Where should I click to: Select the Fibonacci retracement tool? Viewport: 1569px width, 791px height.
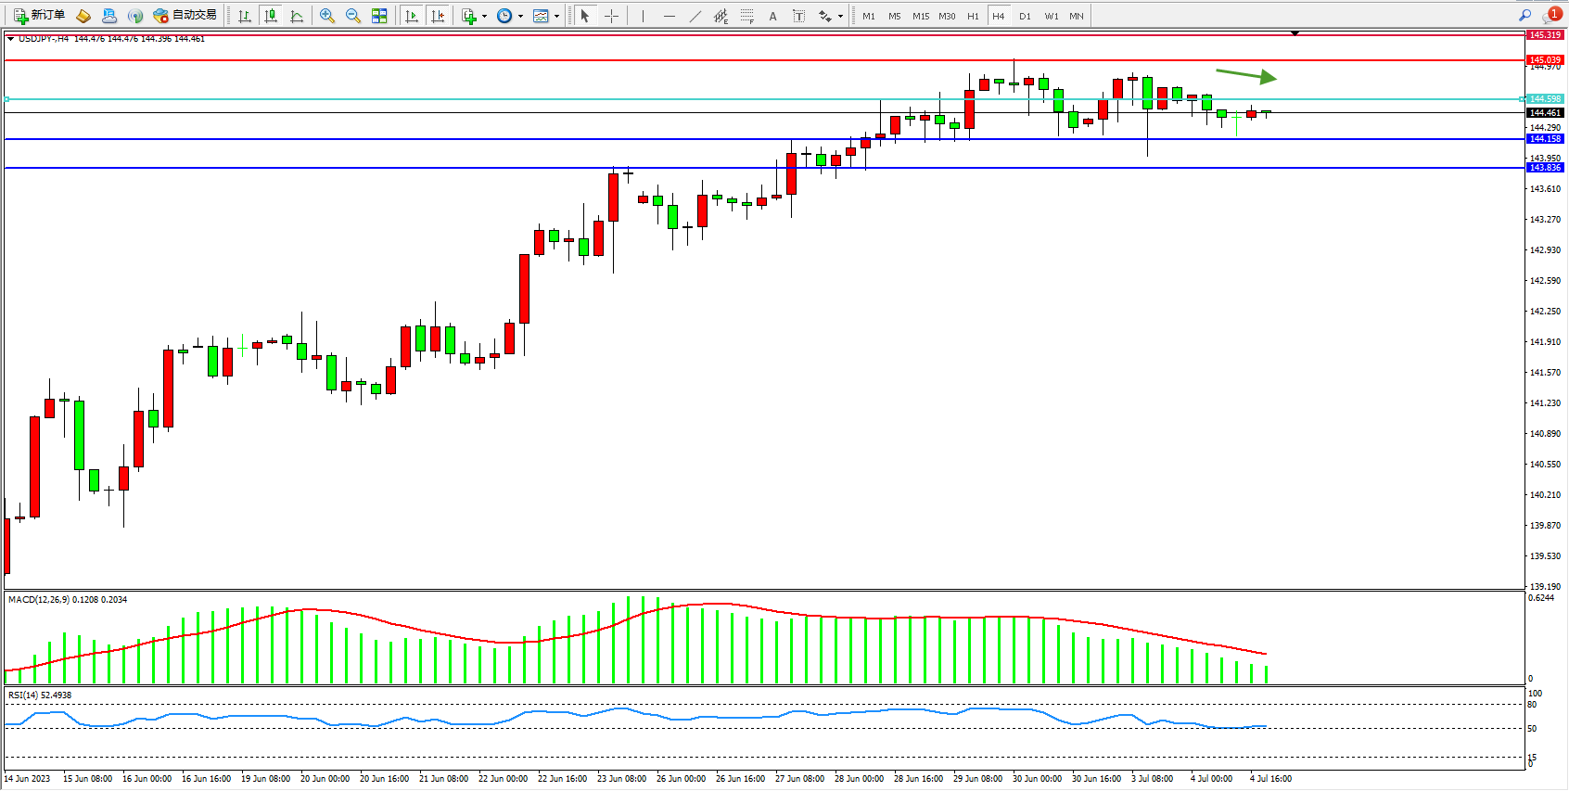pos(747,16)
